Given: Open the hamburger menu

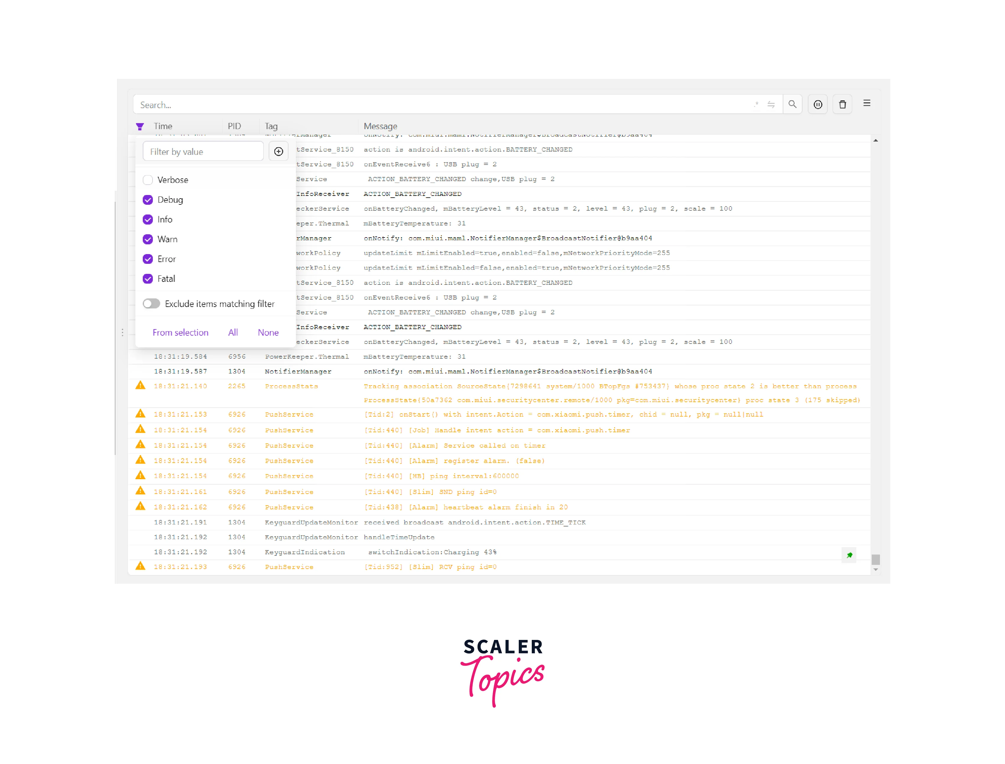Looking at the screenshot, I should point(867,103).
